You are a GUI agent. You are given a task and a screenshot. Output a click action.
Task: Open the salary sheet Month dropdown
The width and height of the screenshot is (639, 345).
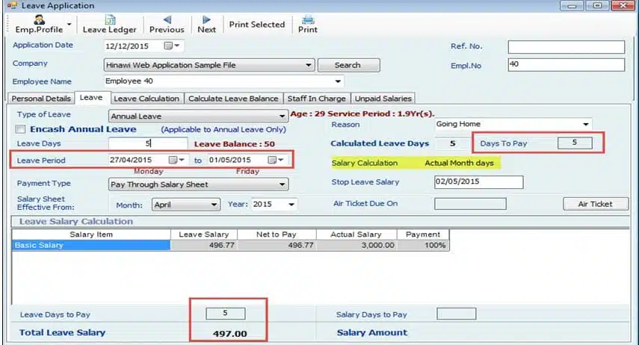click(214, 204)
